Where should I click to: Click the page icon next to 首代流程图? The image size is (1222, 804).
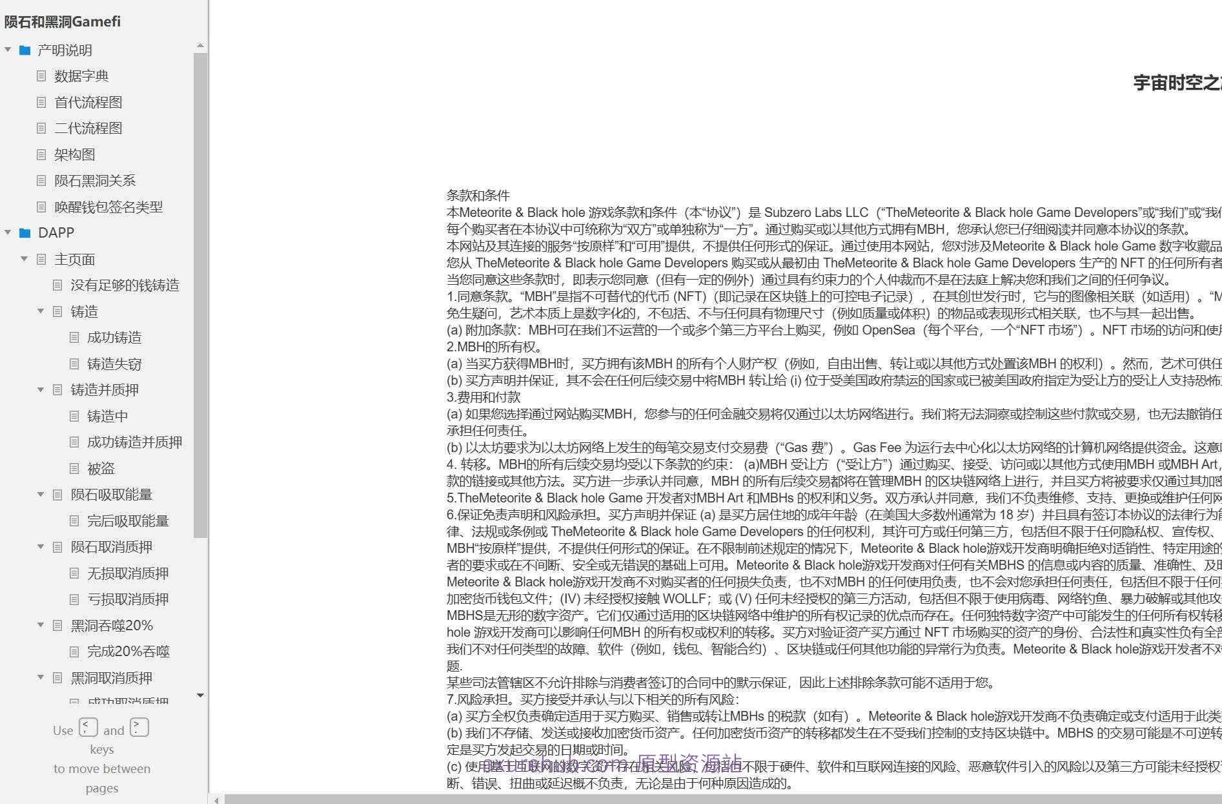coord(41,102)
